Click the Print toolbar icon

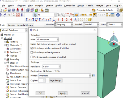[x=13, y=10]
